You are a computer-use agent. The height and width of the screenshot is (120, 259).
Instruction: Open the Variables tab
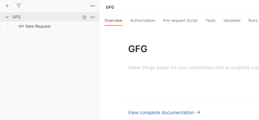click(232, 21)
